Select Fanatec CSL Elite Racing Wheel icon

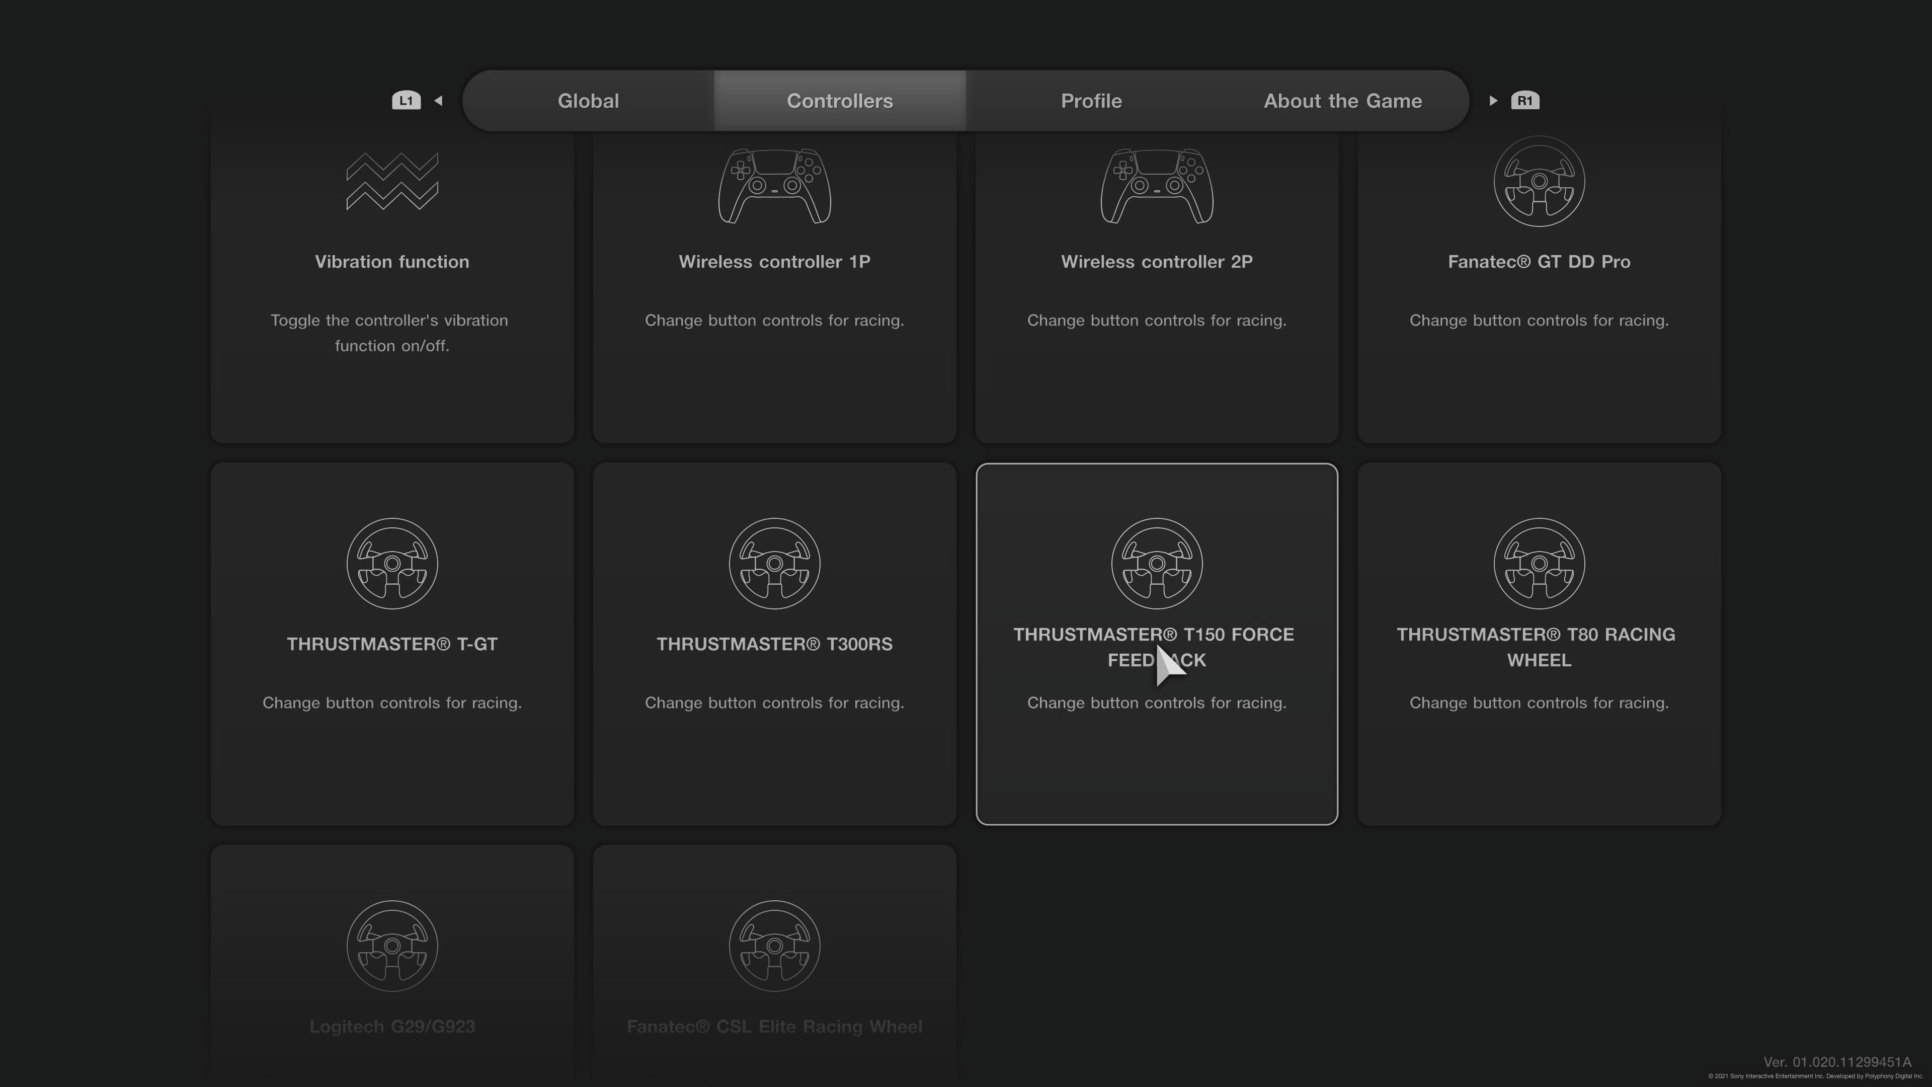click(774, 945)
